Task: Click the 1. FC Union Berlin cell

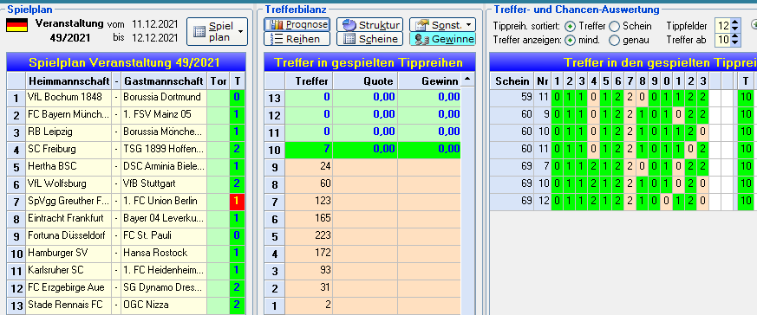Action: click(164, 202)
